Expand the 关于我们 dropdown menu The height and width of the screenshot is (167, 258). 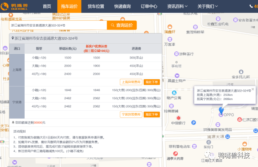[x=207, y=6]
